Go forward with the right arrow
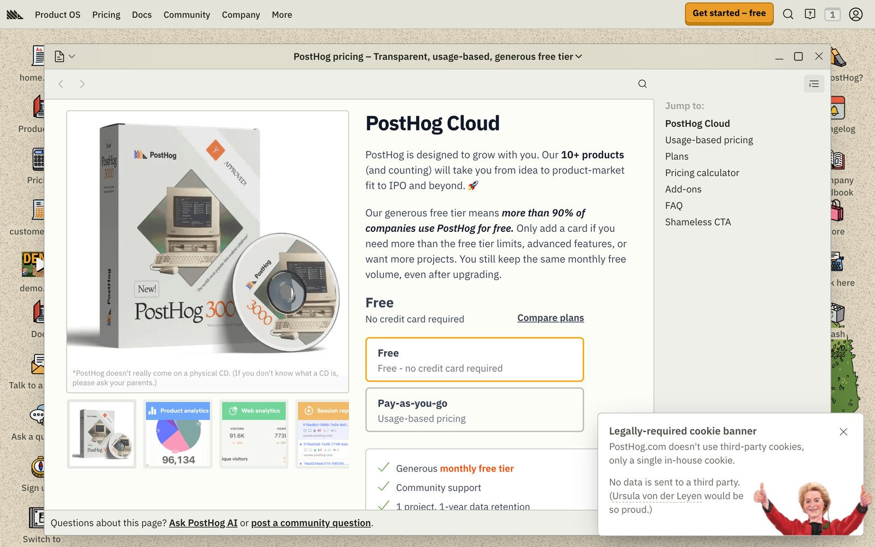875x547 pixels. (x=82, y=84)
